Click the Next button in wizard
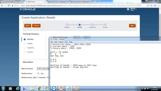The image size is (161, 91). tap(132, 26)
